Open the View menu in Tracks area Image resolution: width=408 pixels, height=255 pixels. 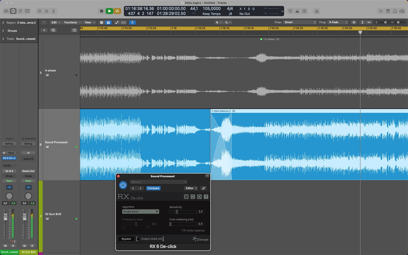tap(89, 22)
